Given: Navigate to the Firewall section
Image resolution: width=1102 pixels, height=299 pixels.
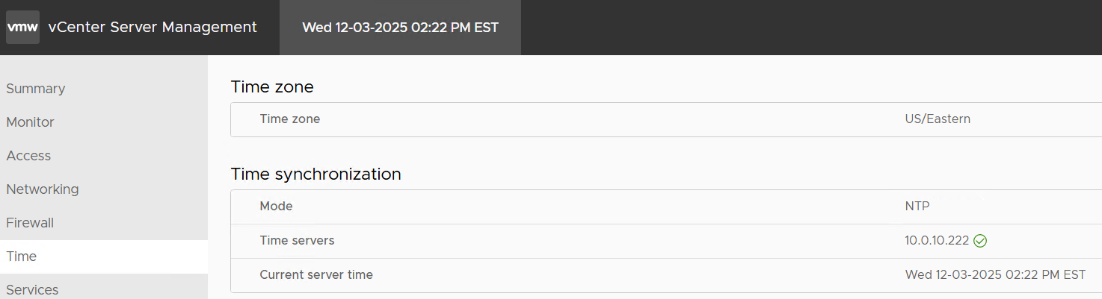Looking at the screenshot, I should click(x=30, y=223).
